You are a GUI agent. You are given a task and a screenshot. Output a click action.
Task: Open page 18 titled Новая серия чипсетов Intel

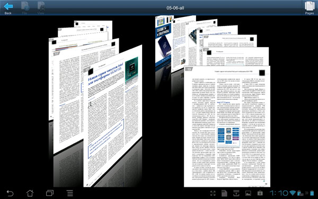coord(112,116)
